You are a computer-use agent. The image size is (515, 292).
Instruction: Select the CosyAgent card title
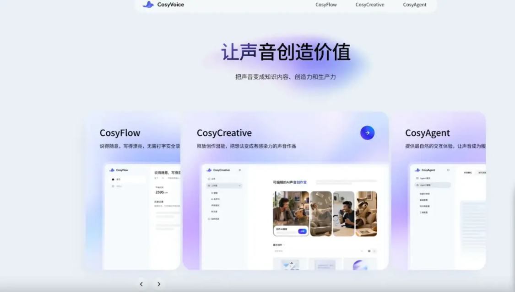click(x=427, y=133)
